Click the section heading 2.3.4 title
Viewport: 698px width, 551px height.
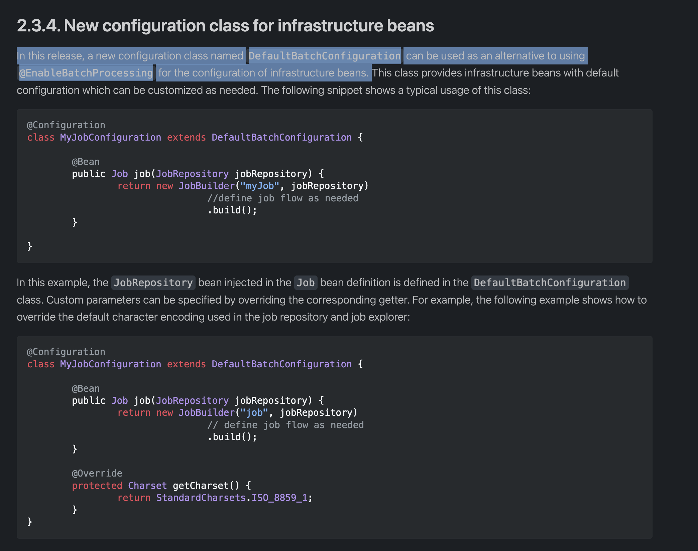click(225, 26)
